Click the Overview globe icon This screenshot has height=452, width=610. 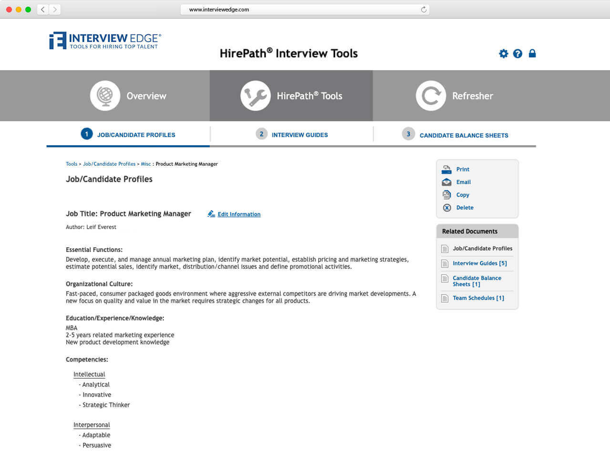pyautogui.click(x=105, y=95)
